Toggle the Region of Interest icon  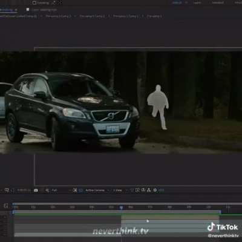click(75, 190)
